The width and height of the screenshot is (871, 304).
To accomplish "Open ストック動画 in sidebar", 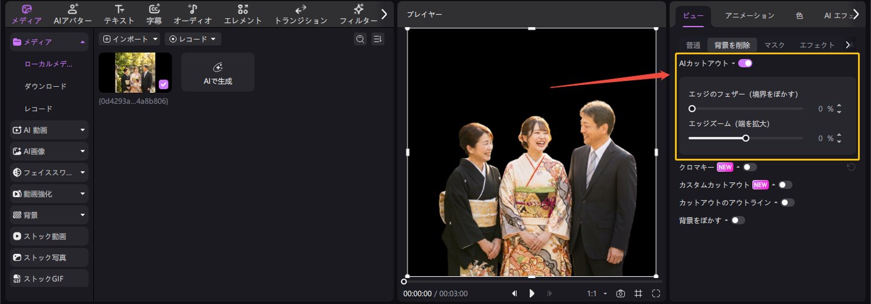I will click(x=50, y=236).
